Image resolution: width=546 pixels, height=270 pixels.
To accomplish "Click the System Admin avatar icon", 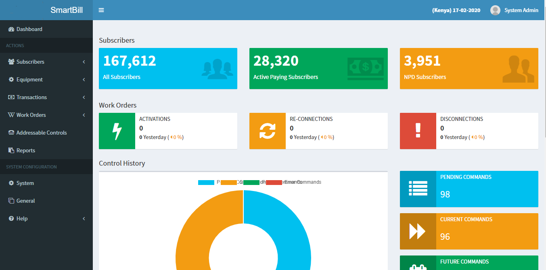I will [495, 10].
